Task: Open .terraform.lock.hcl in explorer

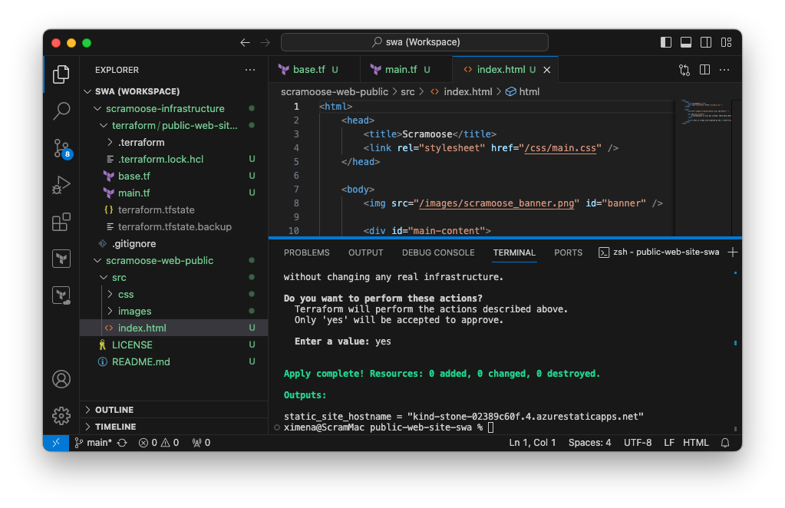Action: tap(173, 159)
